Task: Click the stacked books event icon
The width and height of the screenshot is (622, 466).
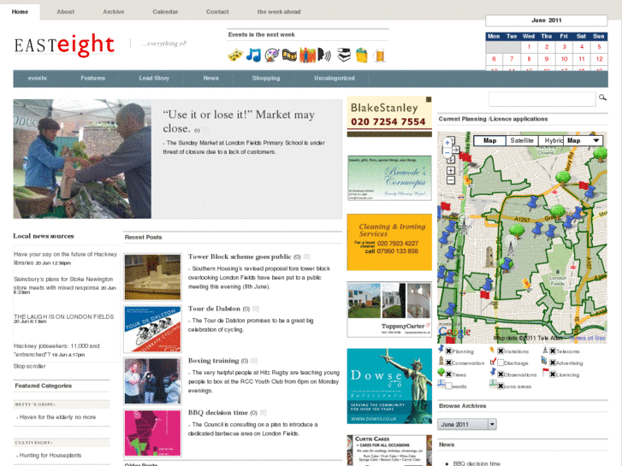Action: point(344,55)
